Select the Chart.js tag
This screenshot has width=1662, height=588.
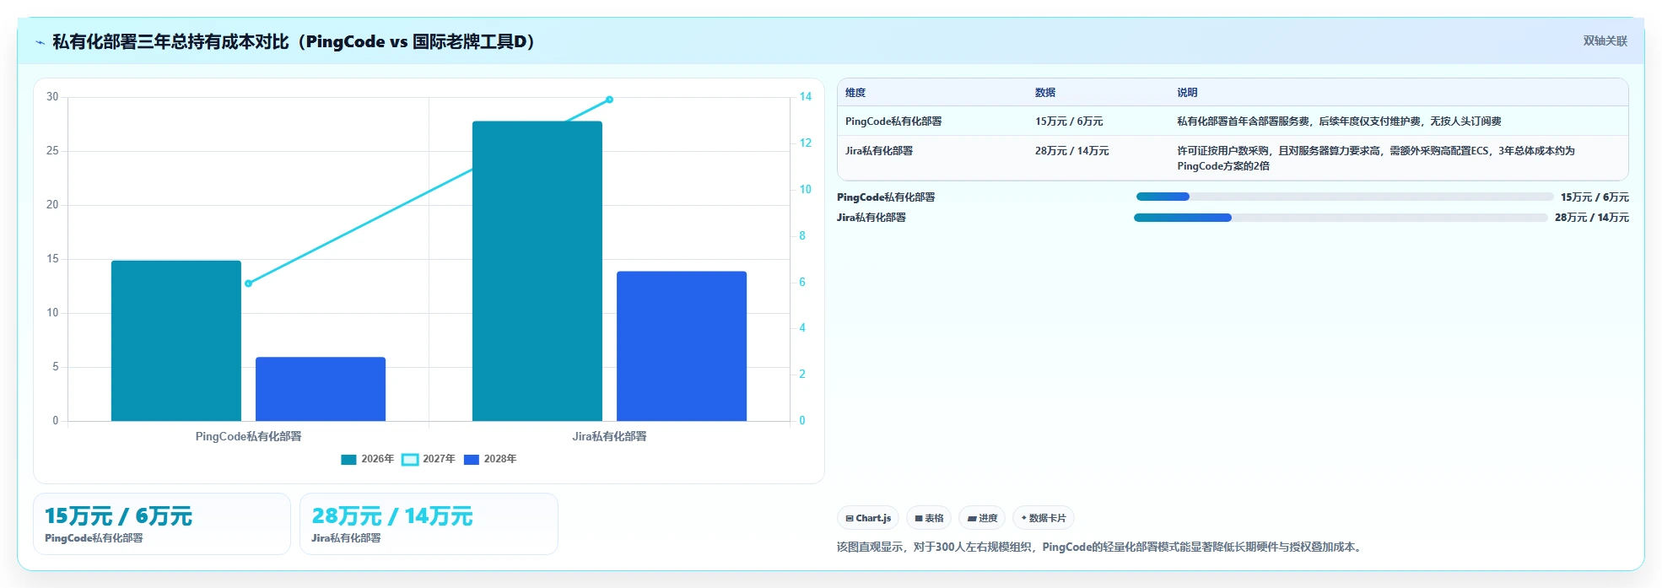tap(867, 518)
